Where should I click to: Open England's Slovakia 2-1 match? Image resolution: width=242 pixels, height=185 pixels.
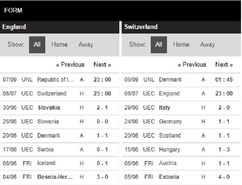coord(59,108)
